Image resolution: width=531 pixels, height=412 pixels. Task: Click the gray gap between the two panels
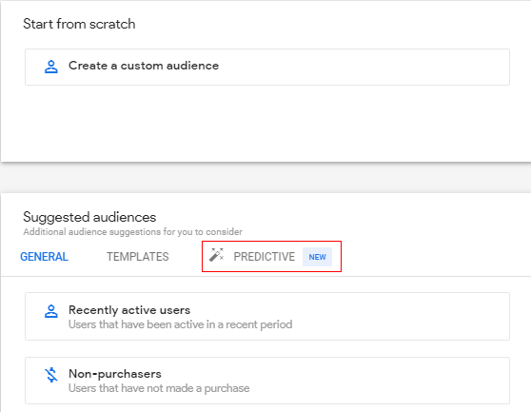pyautogui.click(x=265, y=178)
